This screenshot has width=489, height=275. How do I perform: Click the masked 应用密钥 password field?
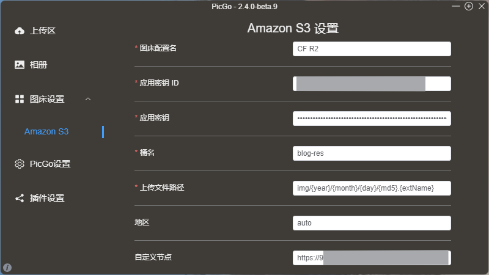[x=372, y=119]
